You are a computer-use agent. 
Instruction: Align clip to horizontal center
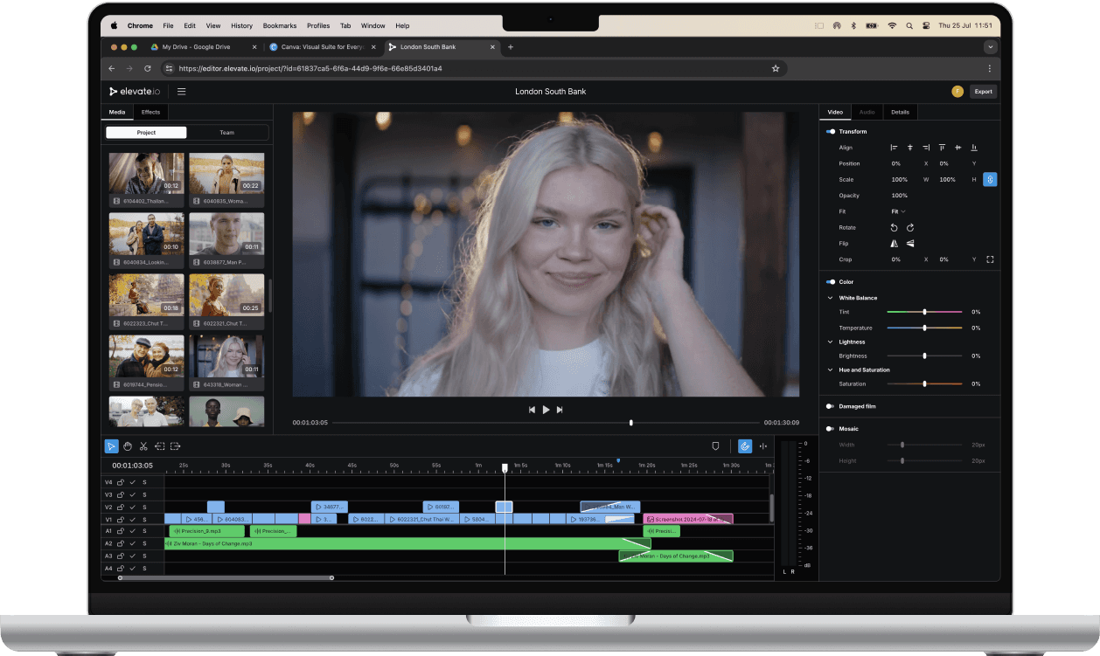coord(909,148)
